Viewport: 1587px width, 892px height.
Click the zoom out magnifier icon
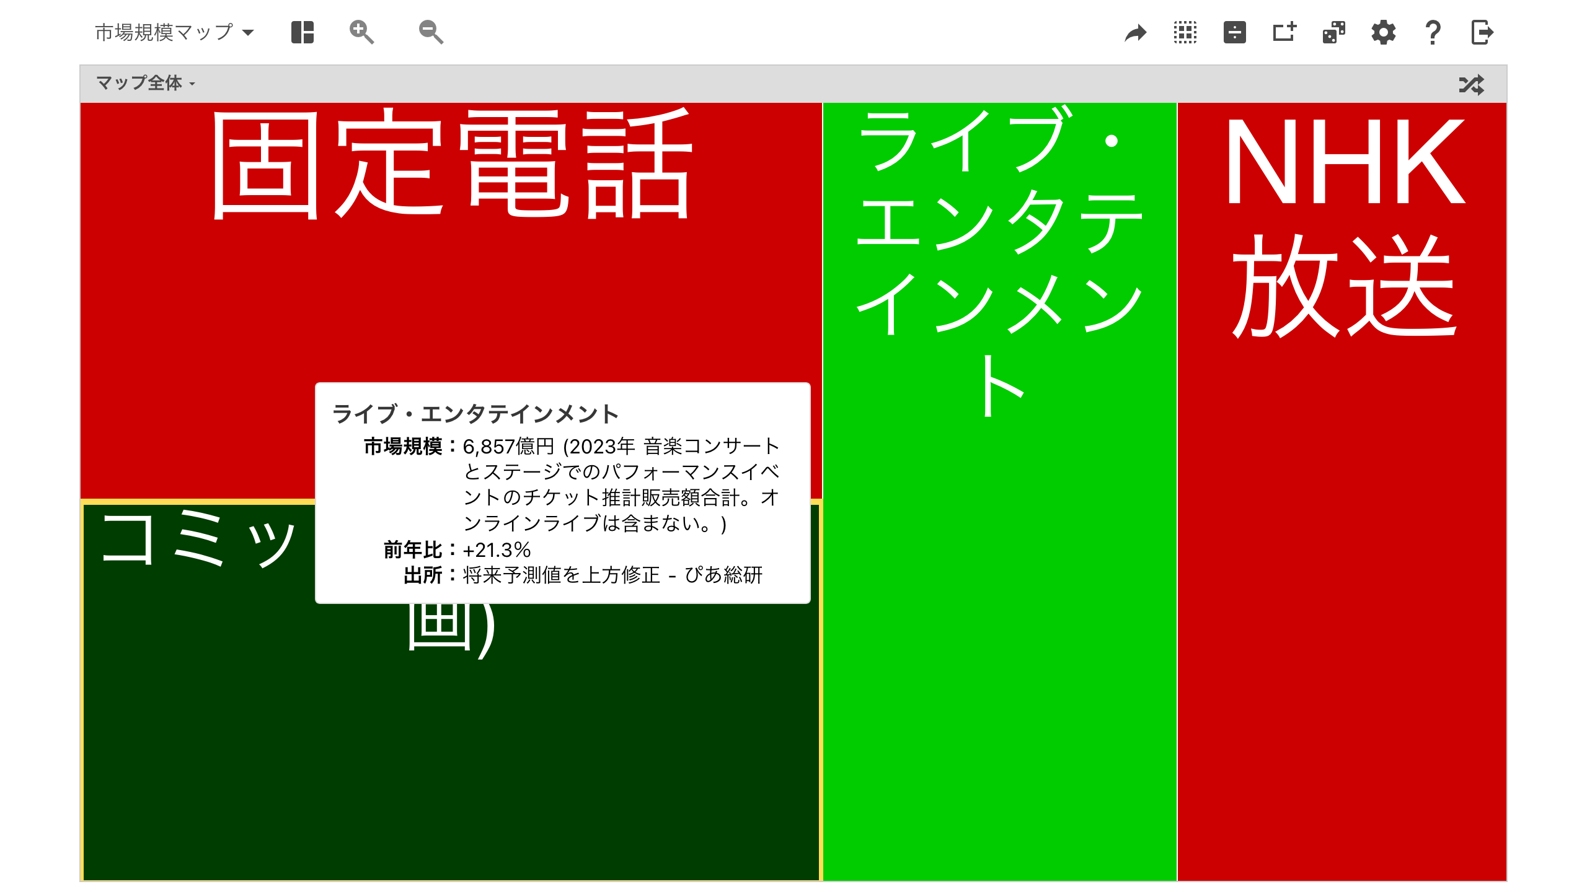pos(431,32)
